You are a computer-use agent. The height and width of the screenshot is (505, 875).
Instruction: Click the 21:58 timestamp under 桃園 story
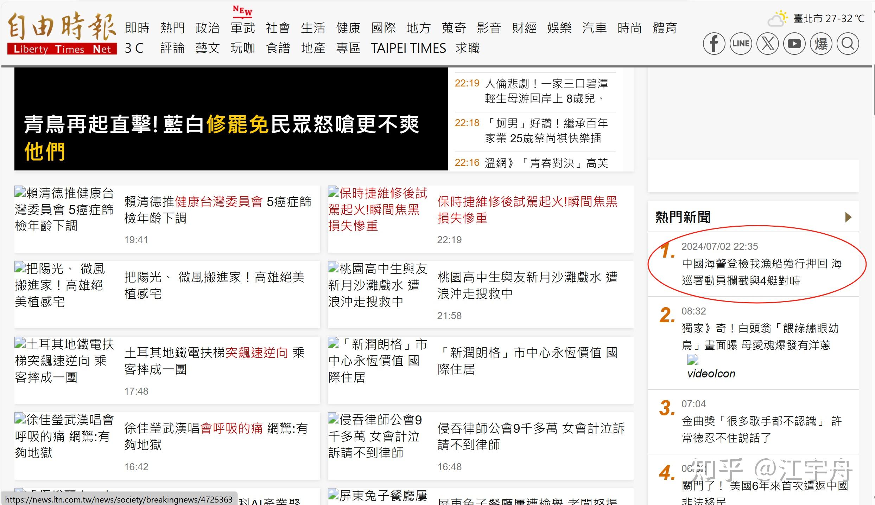click(449, 316)
